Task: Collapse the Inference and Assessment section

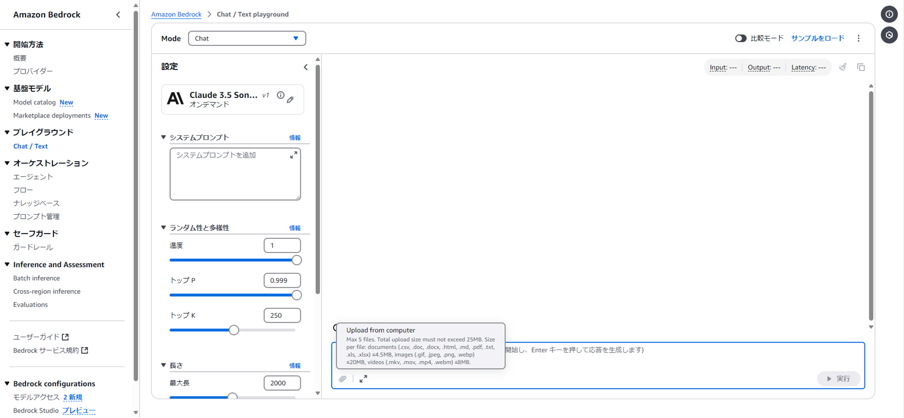Action: click(x=7, y=264)
